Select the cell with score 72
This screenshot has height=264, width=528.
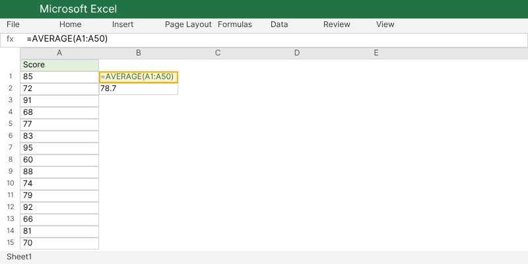[59, 89]
